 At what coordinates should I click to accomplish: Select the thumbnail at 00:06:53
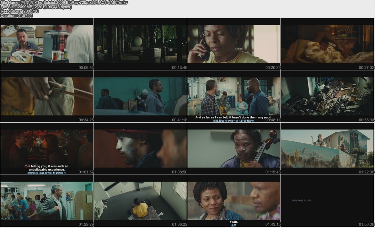(x=47, y=44)
